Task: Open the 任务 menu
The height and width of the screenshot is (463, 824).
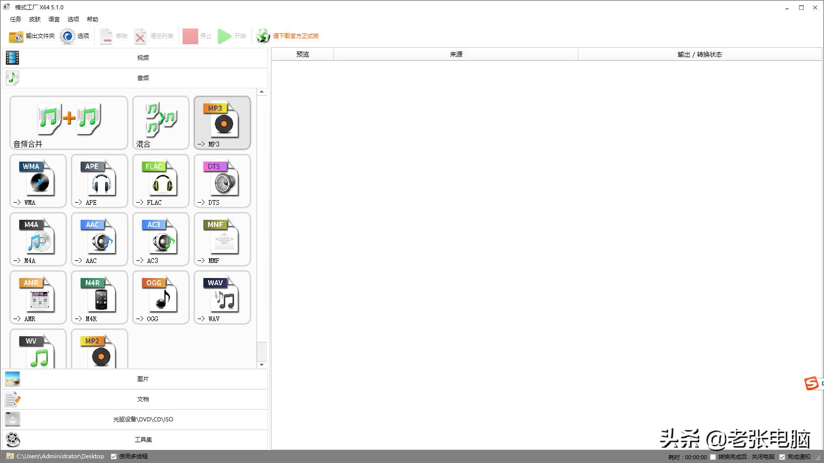Action: tap(16, 19)
